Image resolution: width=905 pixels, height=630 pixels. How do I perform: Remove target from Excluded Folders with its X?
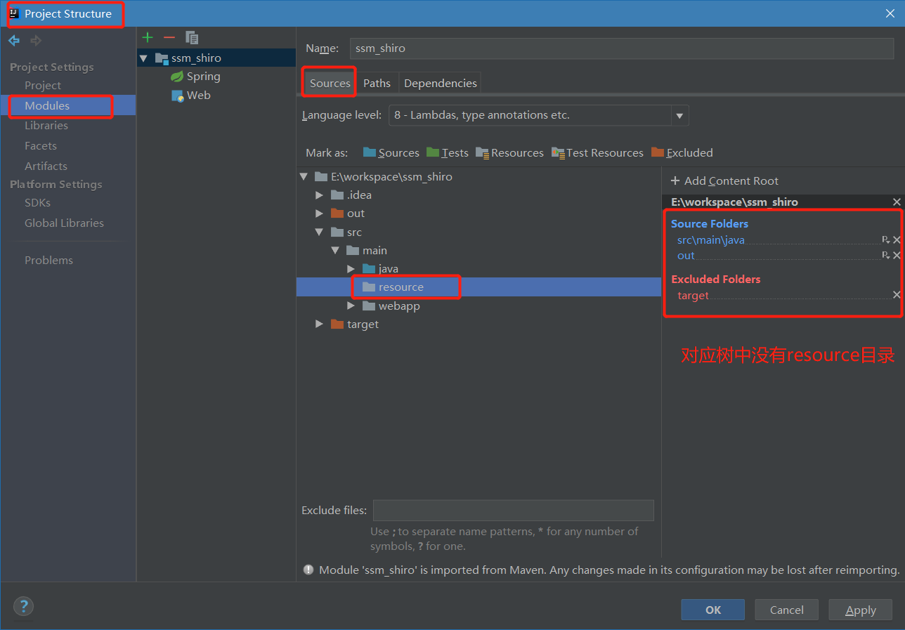[897, 295]
